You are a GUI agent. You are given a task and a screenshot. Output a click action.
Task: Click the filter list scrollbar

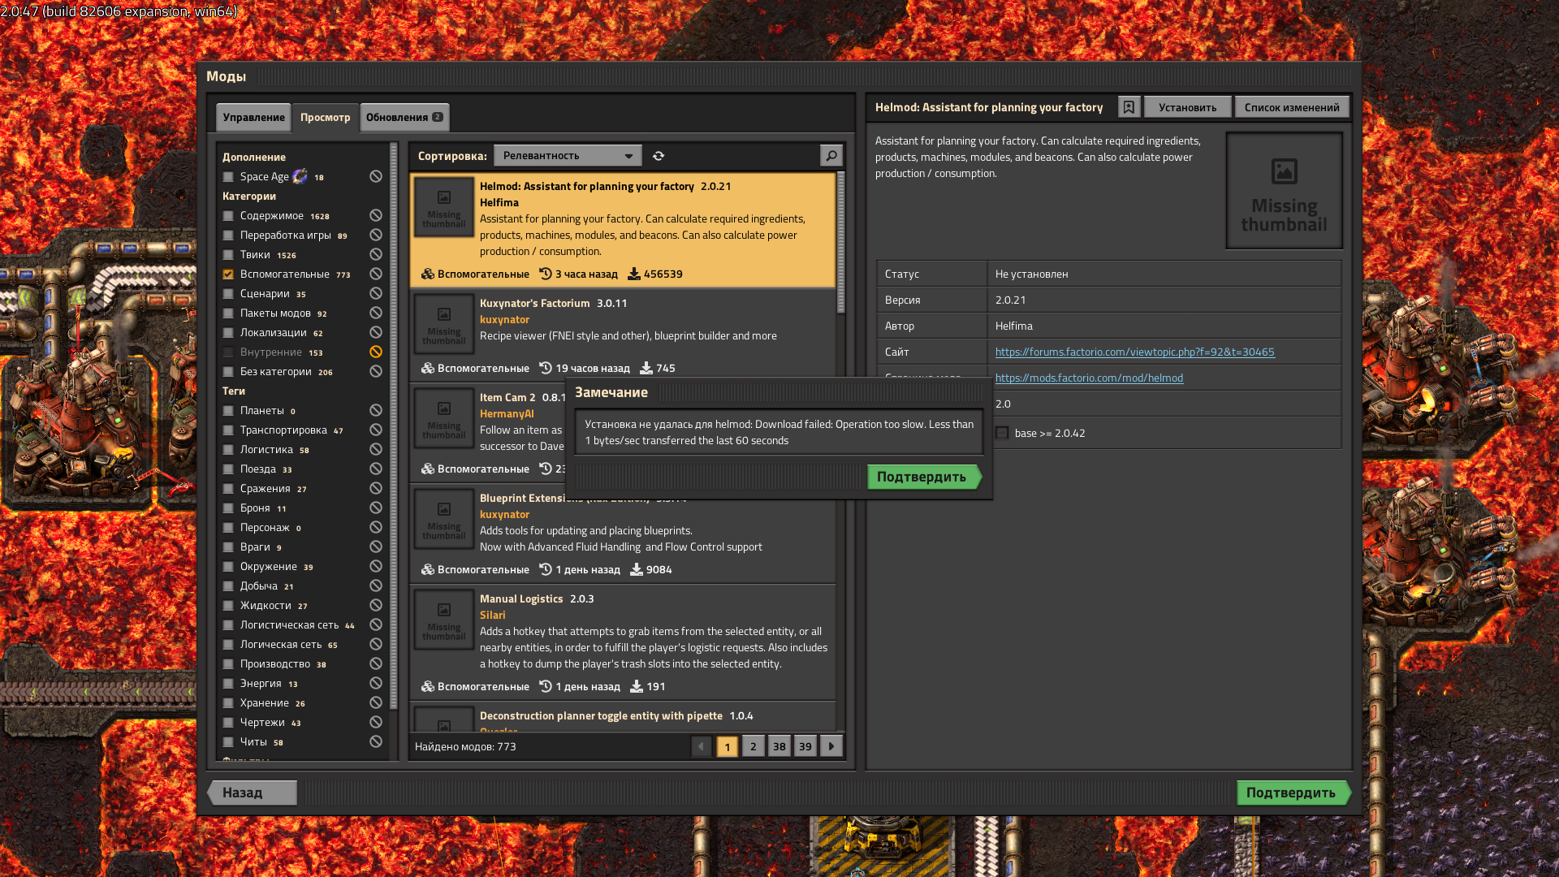[394, 427]
